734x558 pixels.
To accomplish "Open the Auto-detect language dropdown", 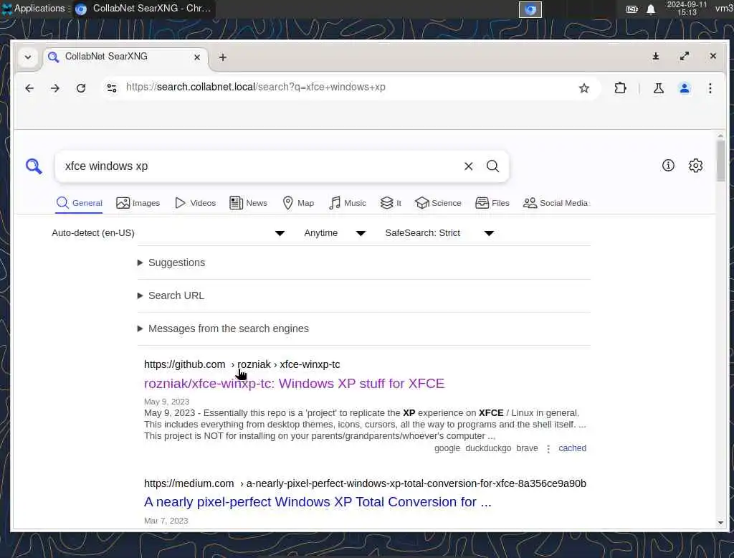I will pos(168,233).
